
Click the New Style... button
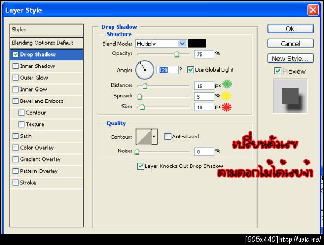point(291,59)
